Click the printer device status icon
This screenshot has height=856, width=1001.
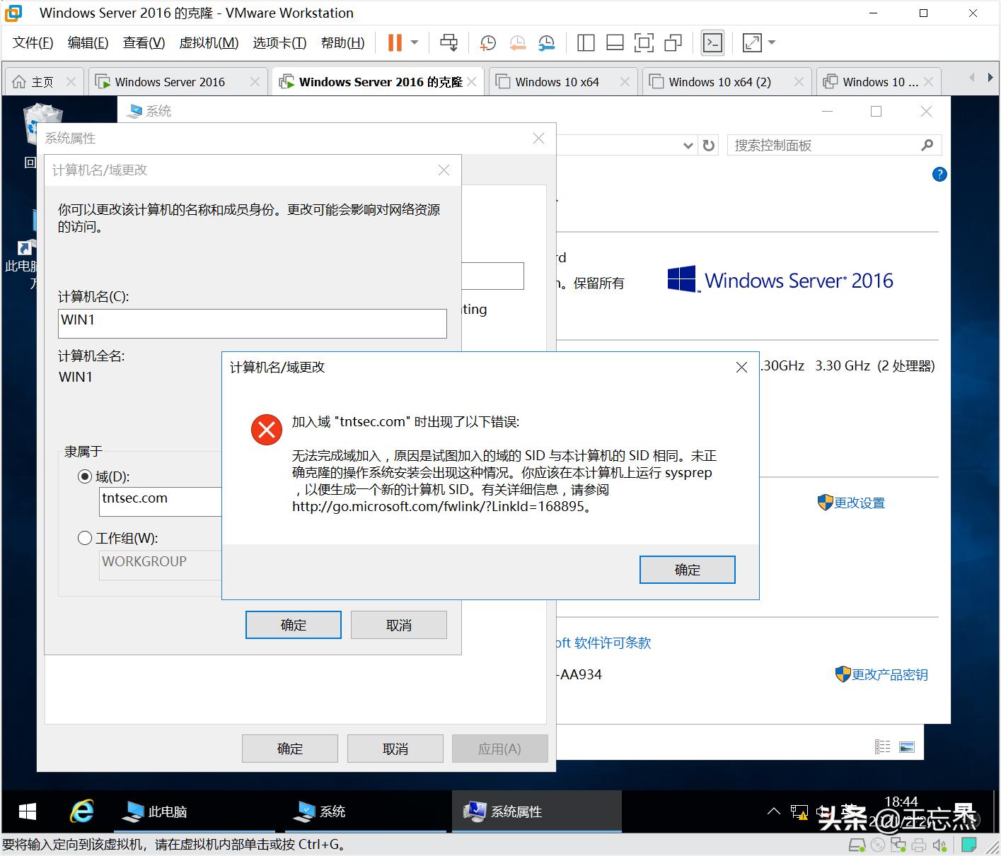click(x=919, y=845)
